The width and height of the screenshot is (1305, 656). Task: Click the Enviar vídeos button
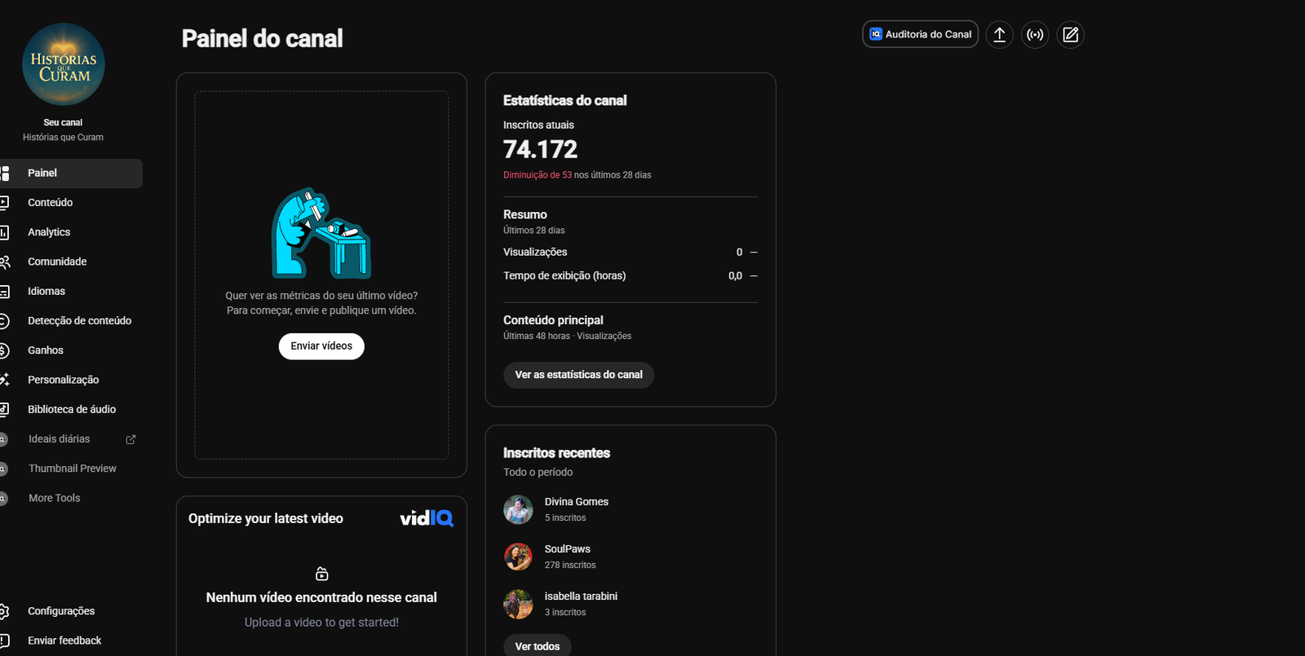coord(321,346)
